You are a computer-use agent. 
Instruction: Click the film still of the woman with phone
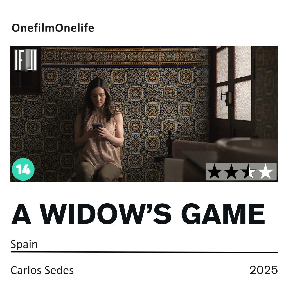pyautogui.click(x=144, y=114)
